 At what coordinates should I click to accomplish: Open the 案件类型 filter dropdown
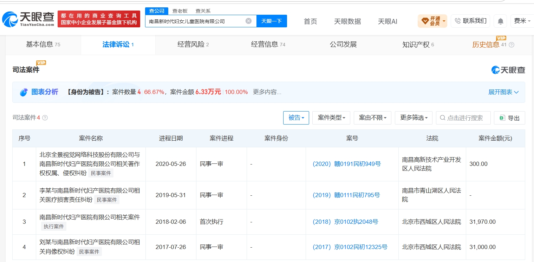click(x=331, y=118)
